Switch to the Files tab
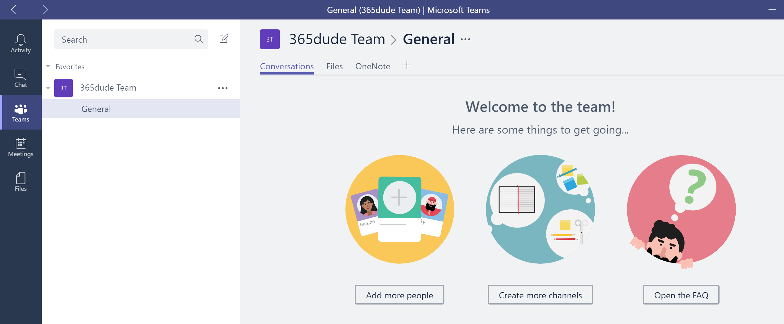784x324 pixels. 334,66
